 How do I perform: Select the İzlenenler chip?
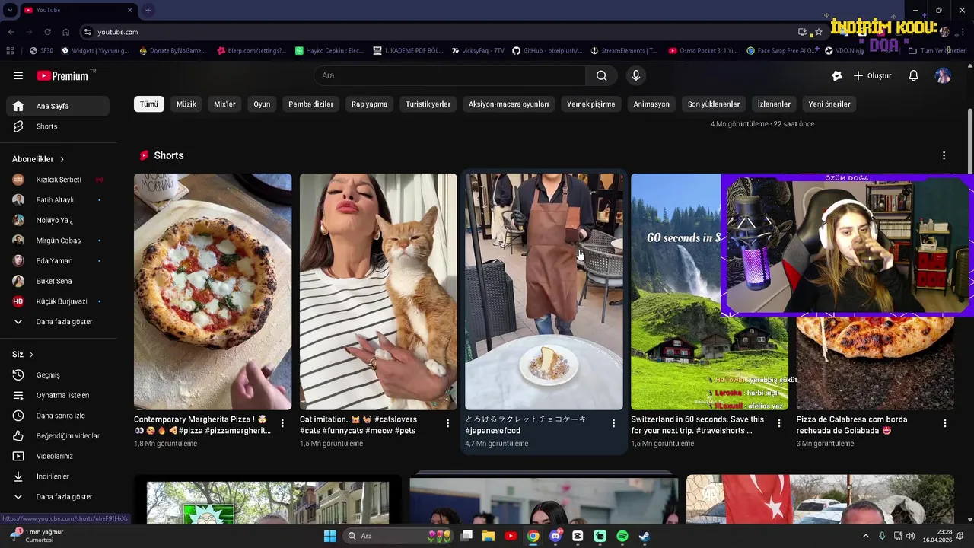774,104
